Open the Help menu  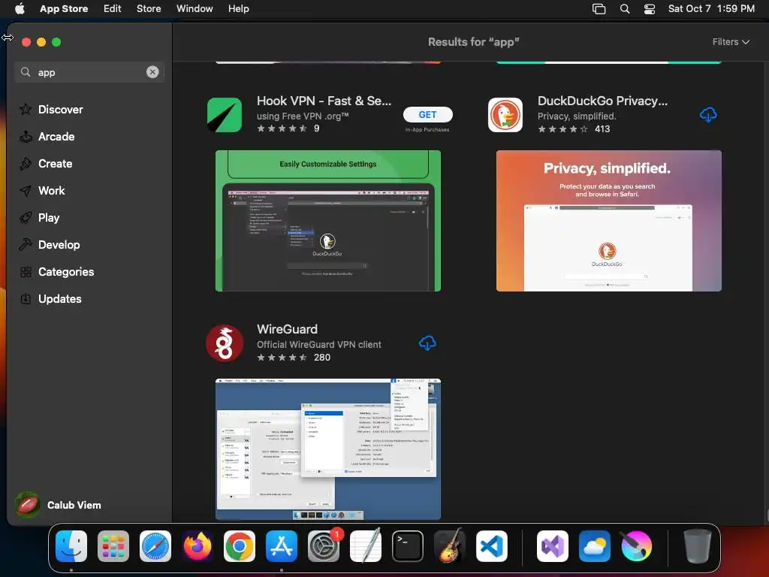point(238,8)
